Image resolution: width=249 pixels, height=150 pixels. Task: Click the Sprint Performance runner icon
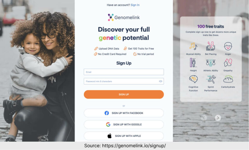coord(211,79)
